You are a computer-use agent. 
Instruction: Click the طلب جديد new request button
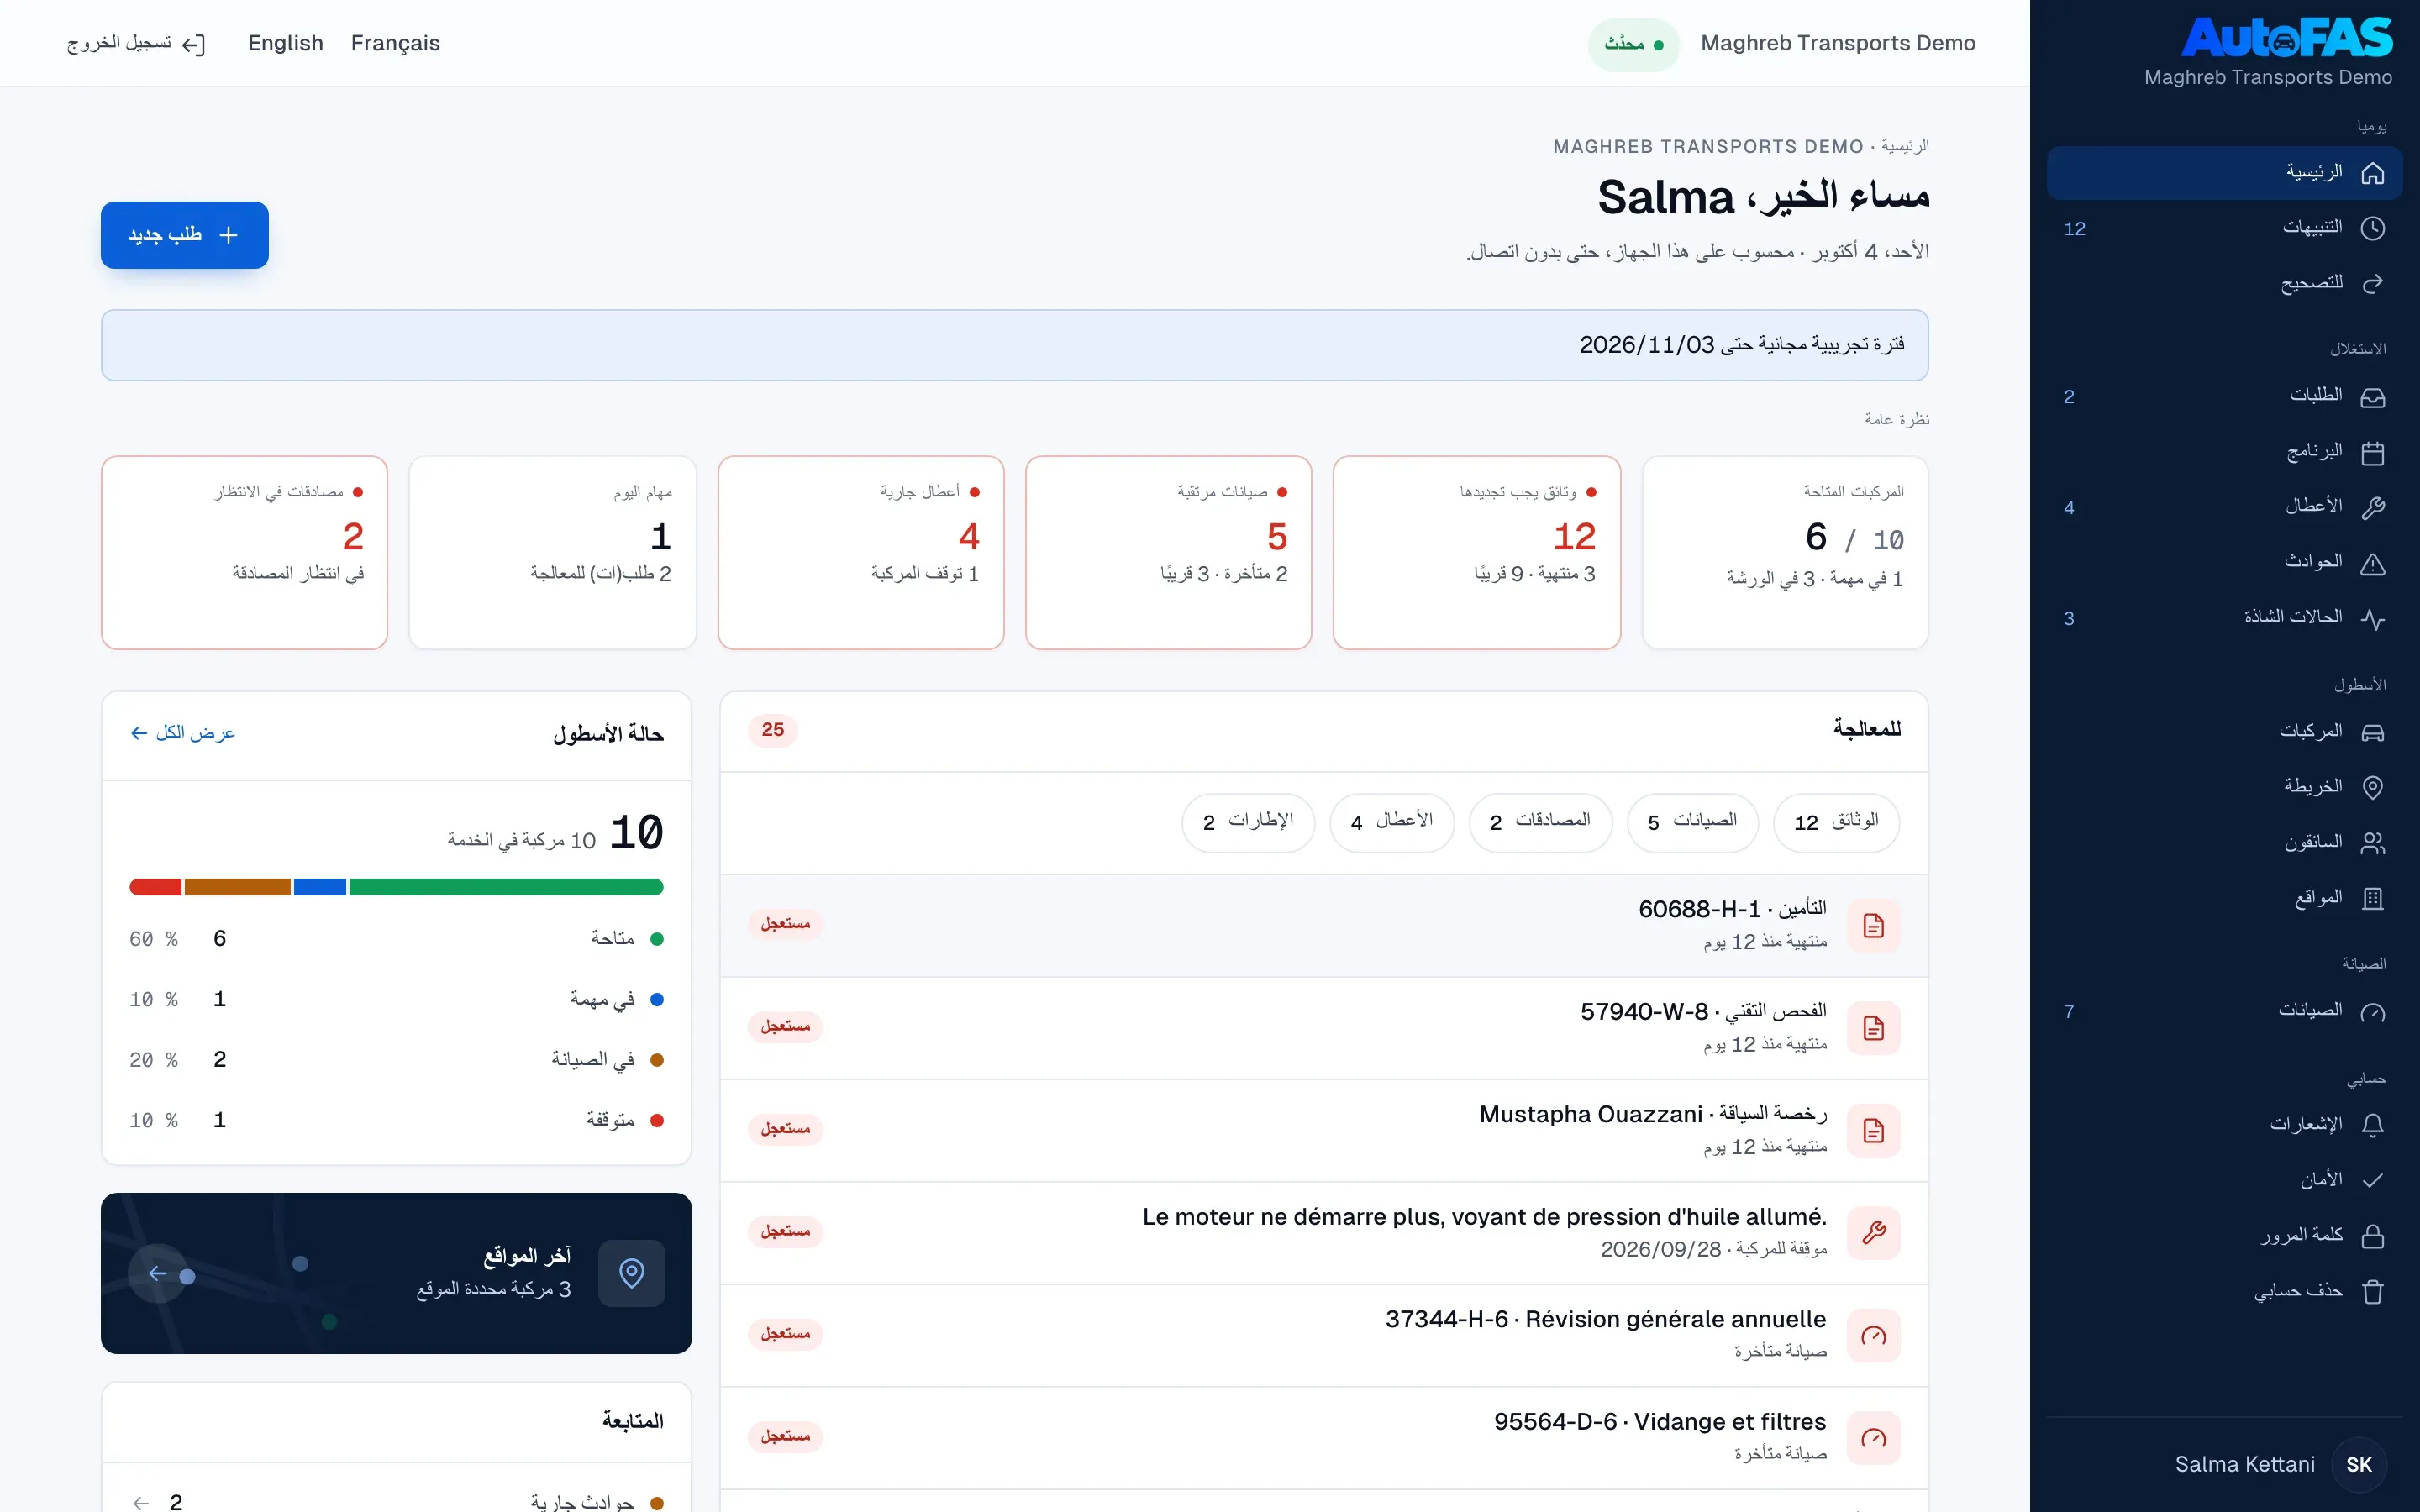[x=184, y=235]
